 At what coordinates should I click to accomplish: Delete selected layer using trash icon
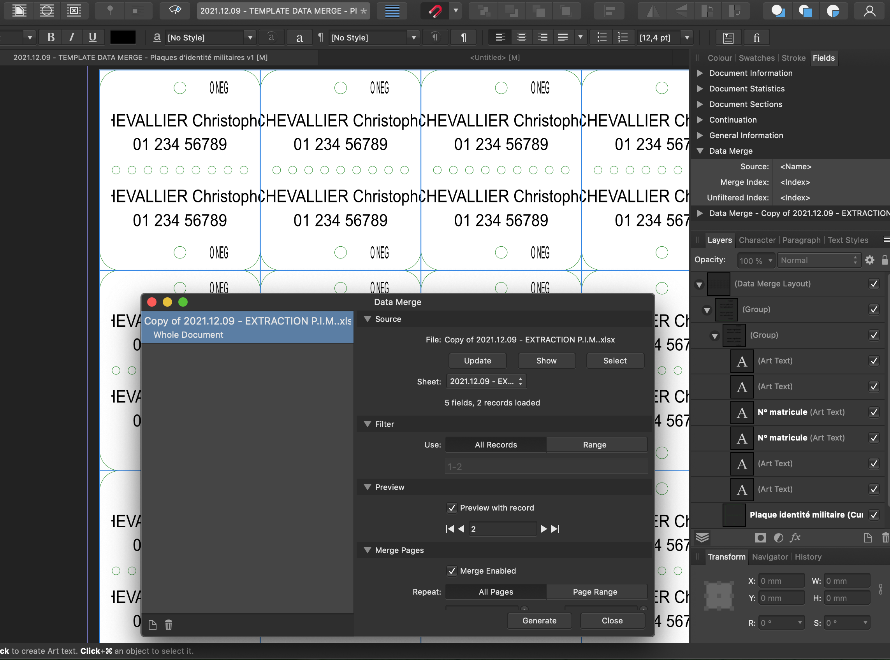(886, 538)
